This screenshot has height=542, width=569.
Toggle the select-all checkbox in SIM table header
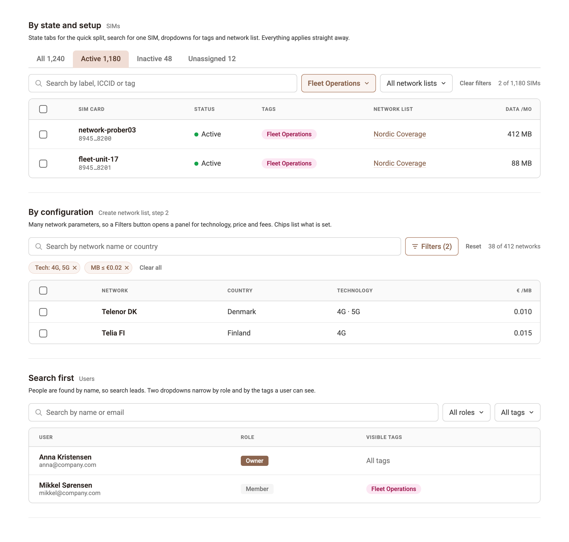tap(43, 109)
